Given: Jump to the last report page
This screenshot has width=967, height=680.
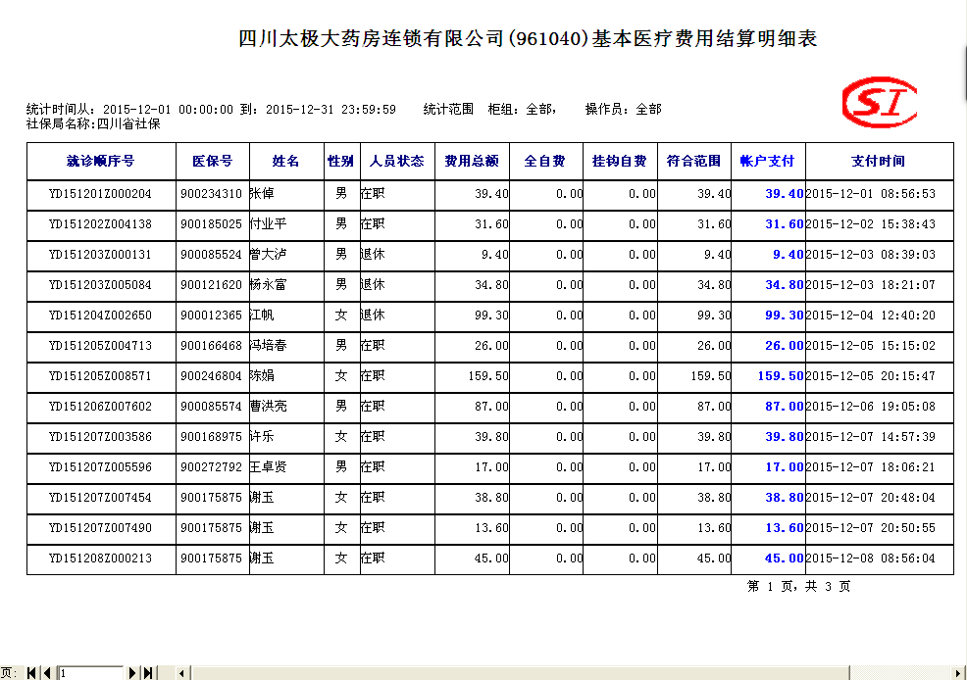Looking at the screenshot, I should (148, 672).
